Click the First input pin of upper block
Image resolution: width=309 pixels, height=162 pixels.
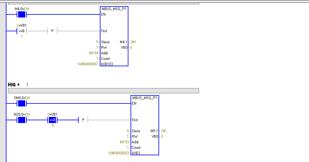pos(104,31)
